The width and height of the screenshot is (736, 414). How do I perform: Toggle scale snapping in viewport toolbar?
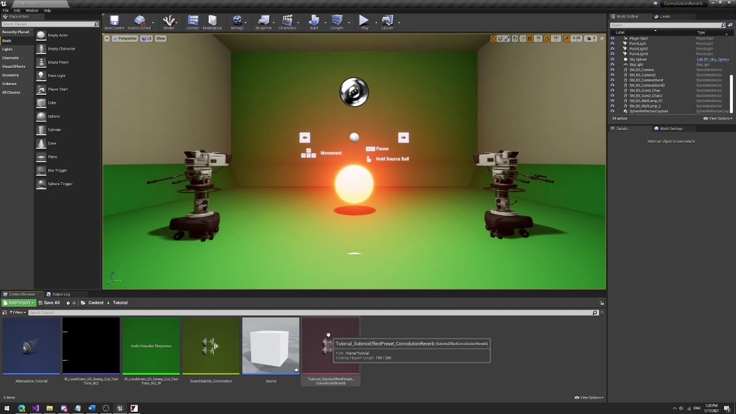click(567, 39)
